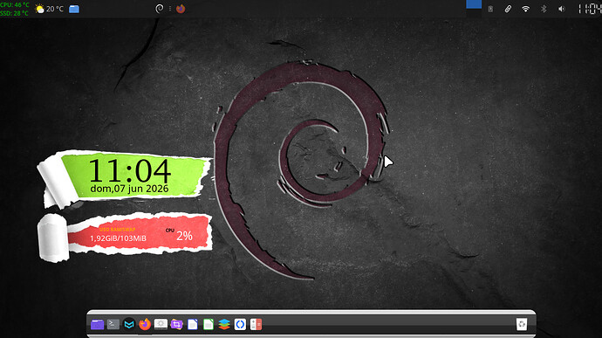Click the 1,92GiB/103MiB RAM usage value
The height and width of the screenshot is (338, 602).
point(118,238)
